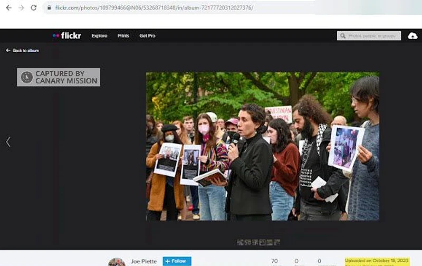
Task: Click the Get Pro link
Action: [147, 36]
